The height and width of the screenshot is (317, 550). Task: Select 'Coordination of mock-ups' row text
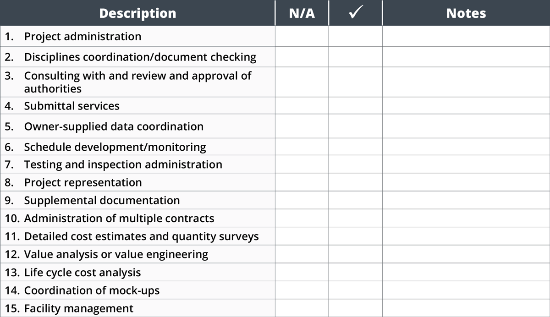pyautogui.click(x=92, y=290)
